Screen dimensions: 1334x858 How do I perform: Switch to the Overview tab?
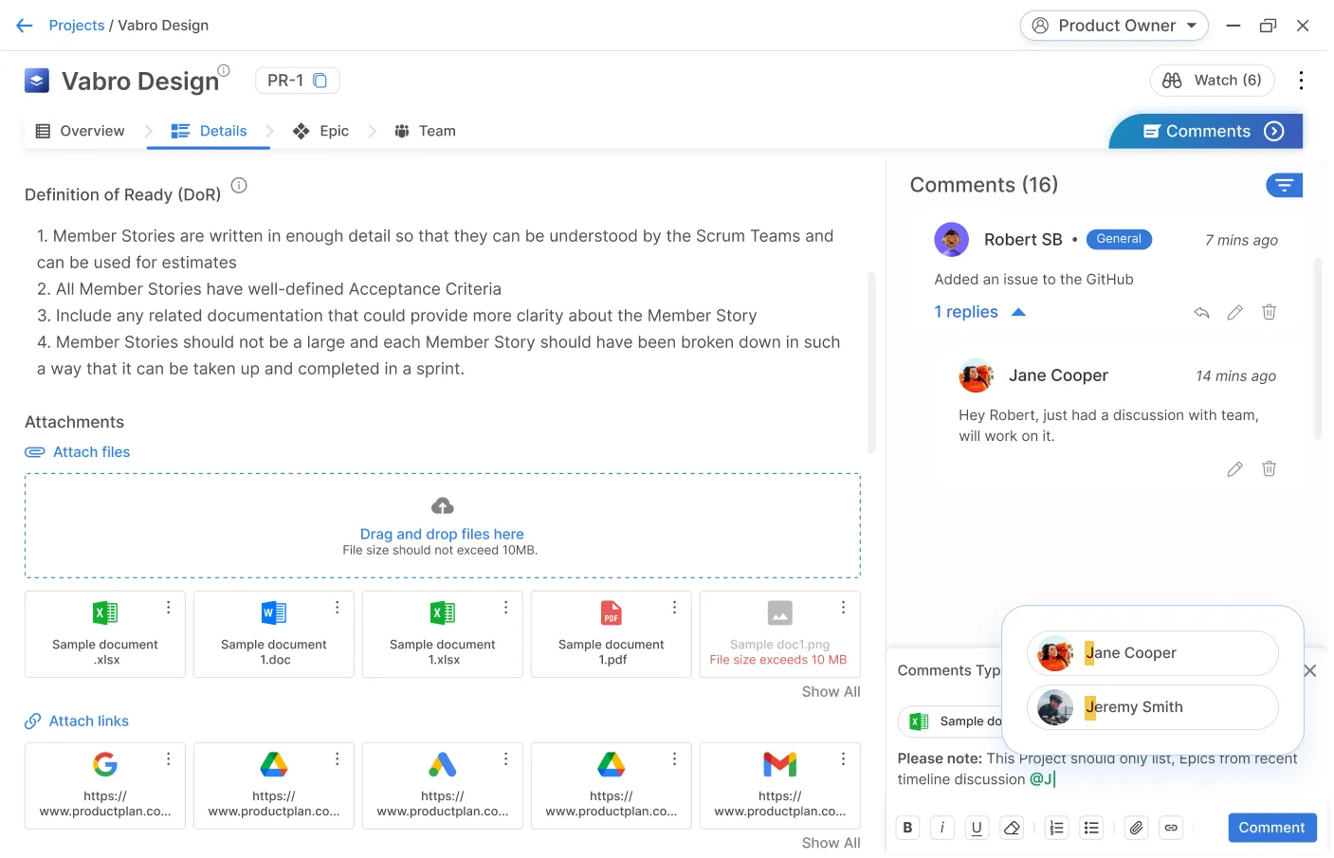[x=81, y=131]
